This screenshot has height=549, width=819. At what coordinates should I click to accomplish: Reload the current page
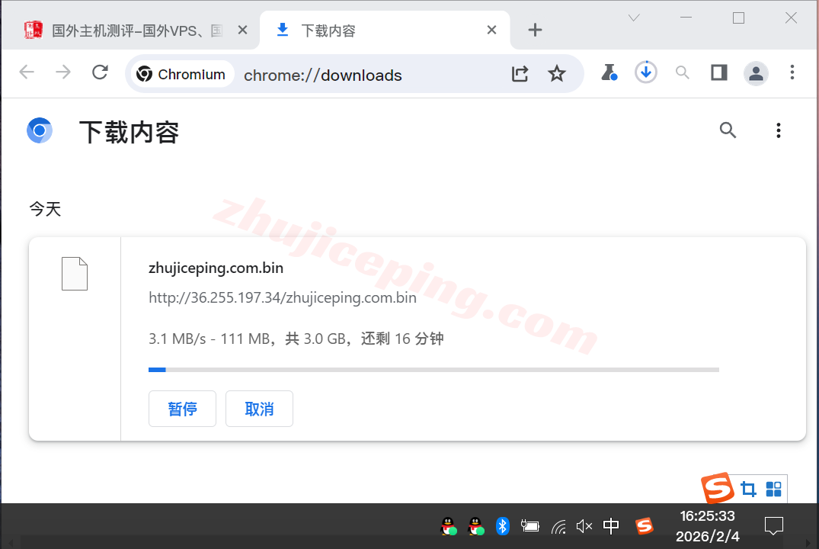click(x=100, y=72)
